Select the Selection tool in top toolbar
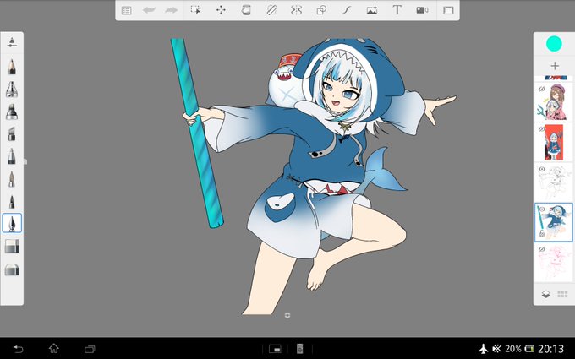 [195, 10]
